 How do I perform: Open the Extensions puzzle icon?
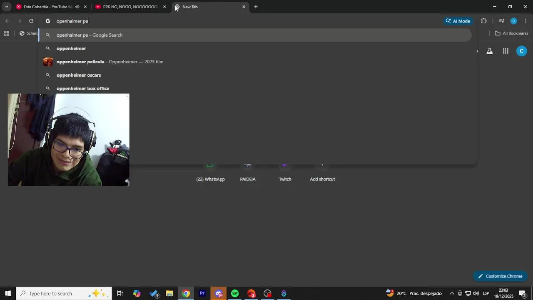[x=484, y=21]
